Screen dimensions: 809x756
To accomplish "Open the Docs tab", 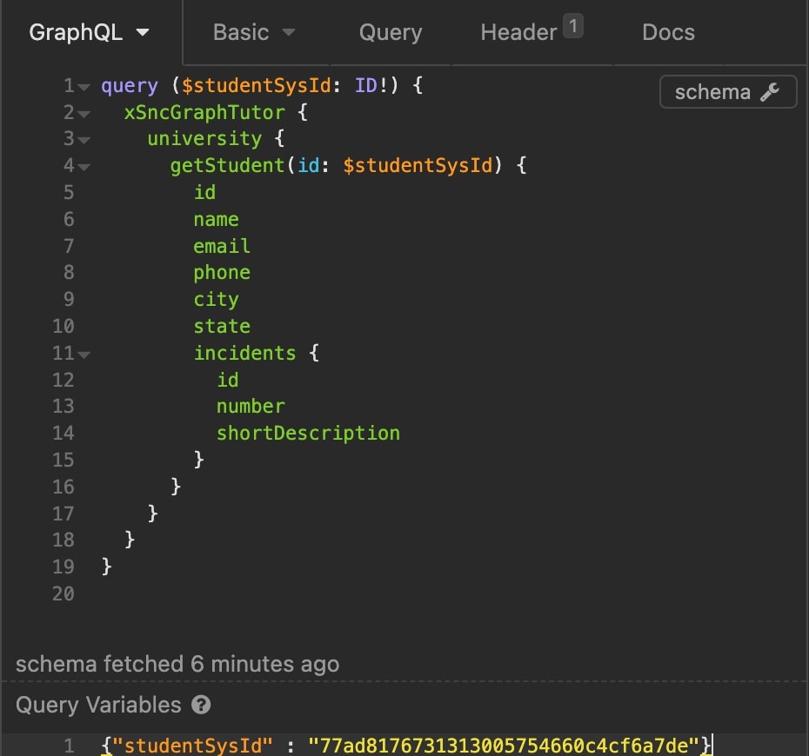I will pyautogui.click(x=668, y=32).
